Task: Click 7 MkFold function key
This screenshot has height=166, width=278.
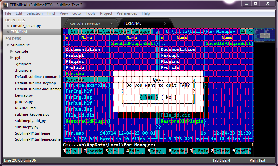Action: [199, 151]
